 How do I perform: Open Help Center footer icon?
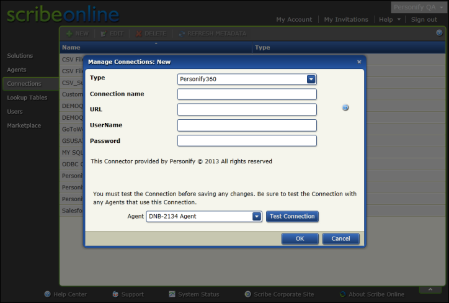click(x=48, y=294)
